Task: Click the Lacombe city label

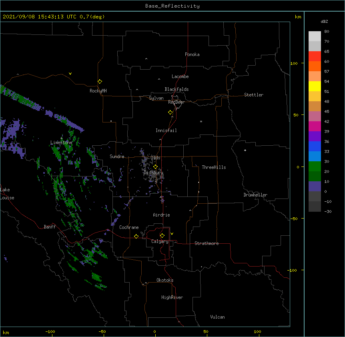Action: [180, 76]
